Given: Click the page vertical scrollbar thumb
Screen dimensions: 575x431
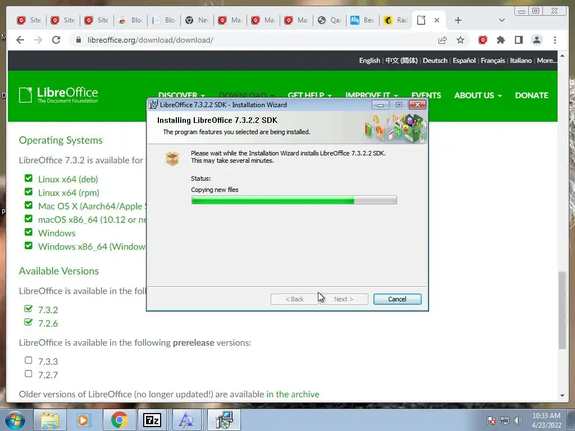Looking at the screenshot, I should (x=562, y=310).
